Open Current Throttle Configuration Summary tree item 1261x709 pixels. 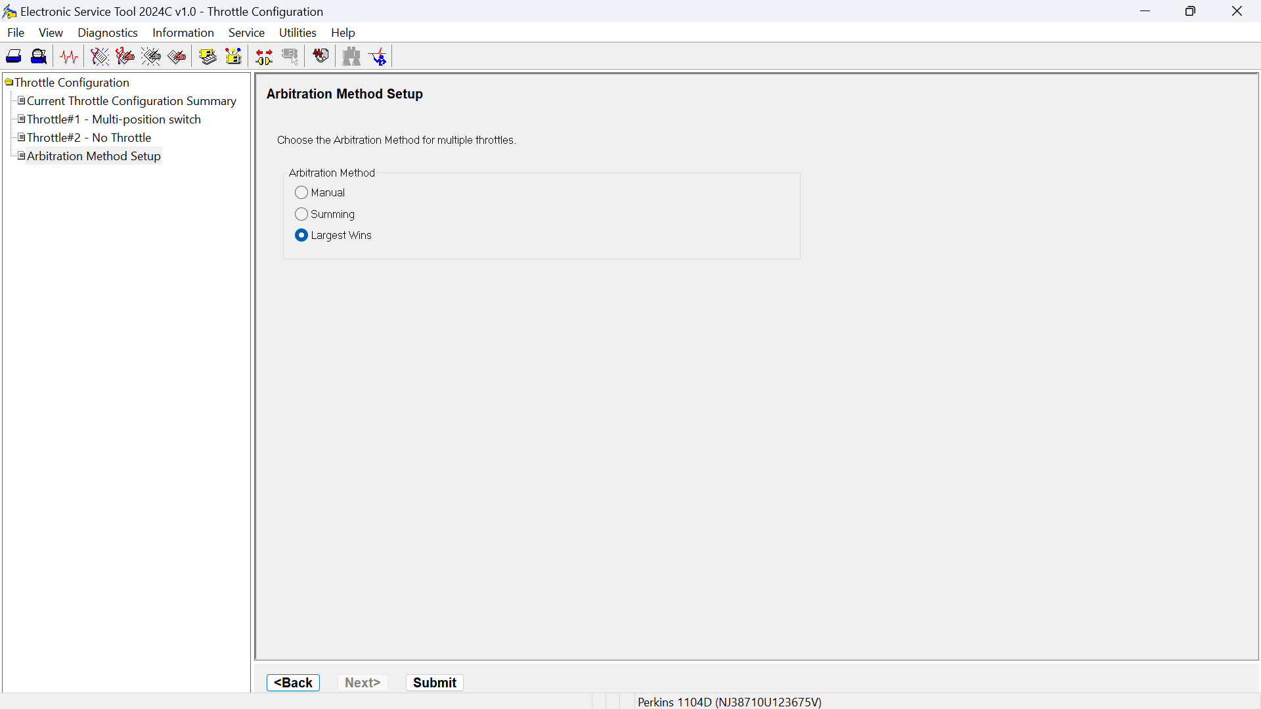pos(131,100)
